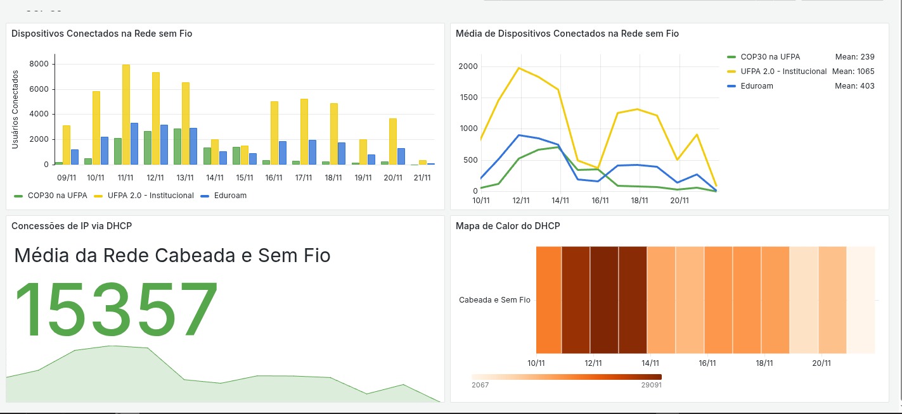
Task: Toggle Eduroam series in bar chart legend
Action: coord(229,196)
